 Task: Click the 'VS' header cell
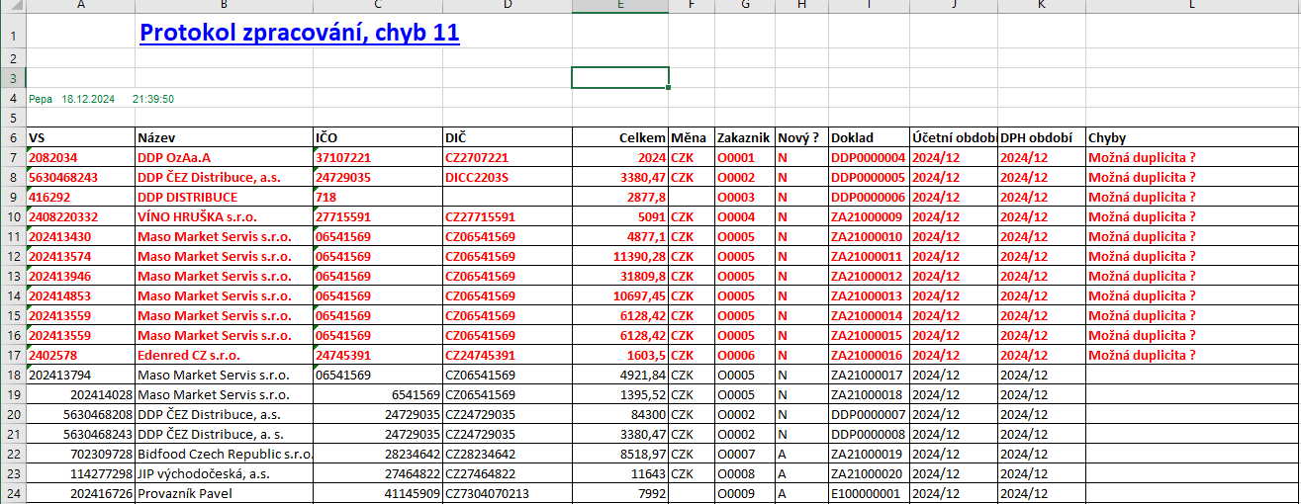coord(80,137)
